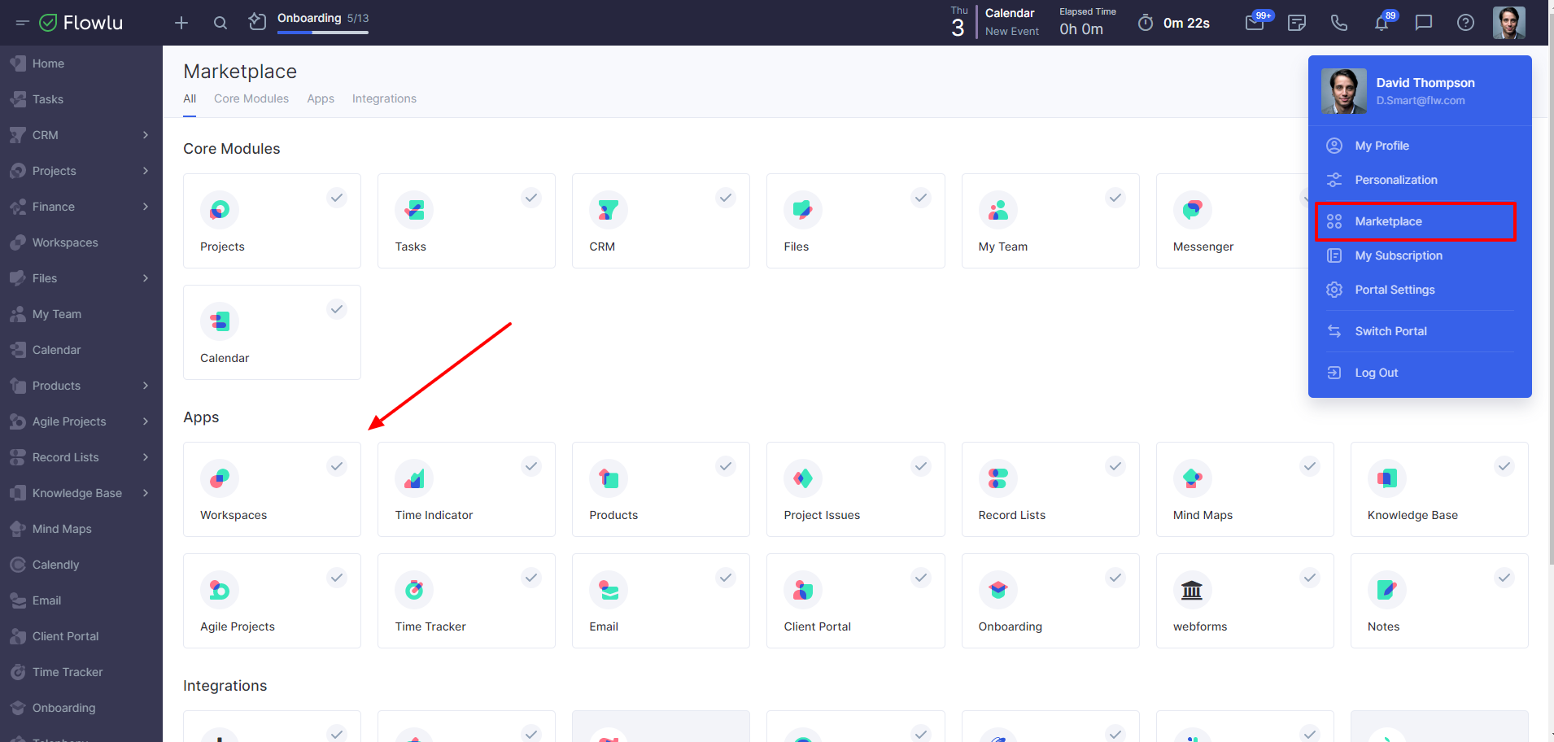Screen dimensions: 1554x742
Task: Start the timer with the stopwatch icon
Action: tap(1146, 23)
